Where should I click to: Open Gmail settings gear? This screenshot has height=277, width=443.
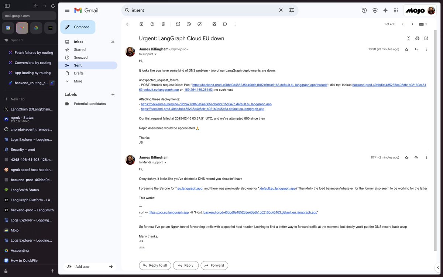375,10
